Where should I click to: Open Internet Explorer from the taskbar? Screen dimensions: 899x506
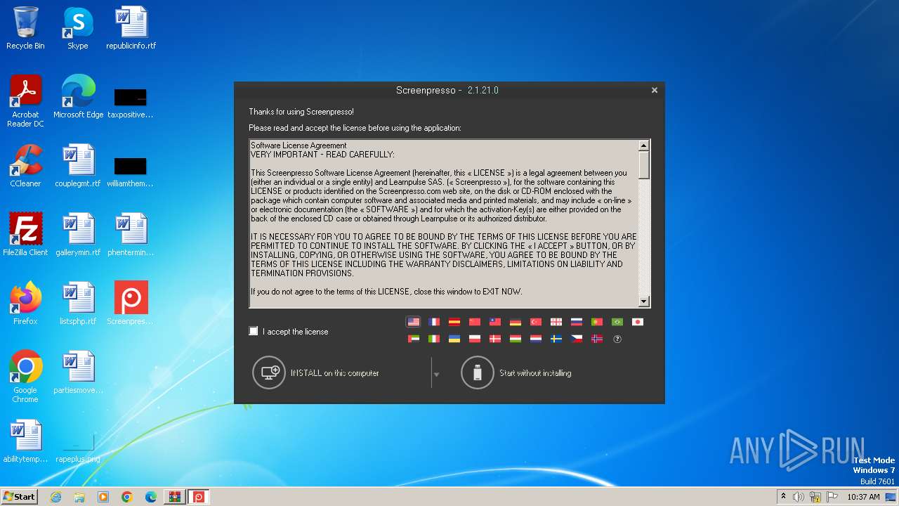click(55, 497)
